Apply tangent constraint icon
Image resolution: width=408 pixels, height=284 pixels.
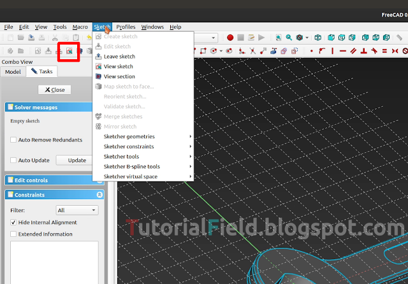(374, 51)
